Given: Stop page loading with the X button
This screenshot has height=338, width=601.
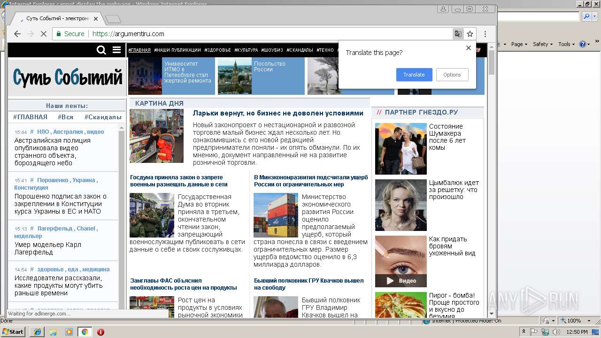Looking at the screenshot, I should [x=43, y=34].
